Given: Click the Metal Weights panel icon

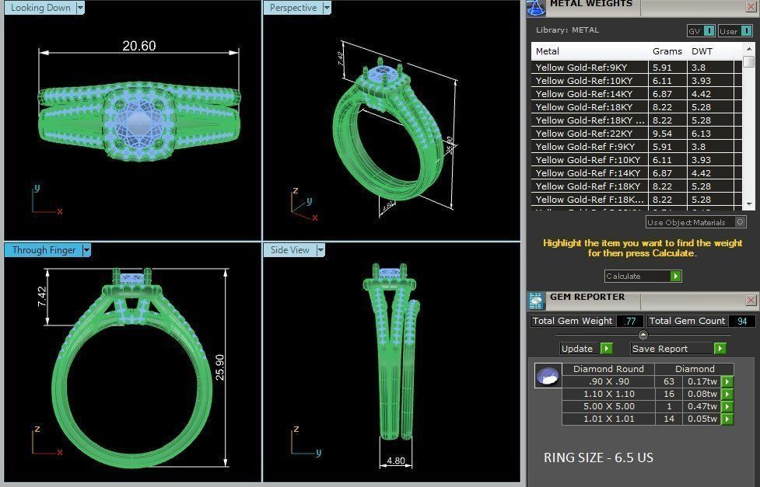Looking at the screenshot, I should [536, 7].
